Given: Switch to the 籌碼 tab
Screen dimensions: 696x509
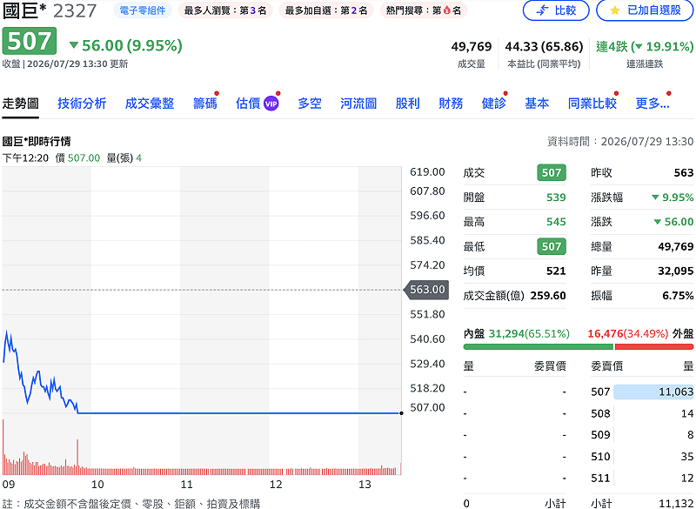Looking at the screenshot, I should tap(204, 104).
